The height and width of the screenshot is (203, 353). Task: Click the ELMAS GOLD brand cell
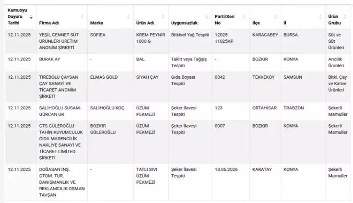click(103, 77)
